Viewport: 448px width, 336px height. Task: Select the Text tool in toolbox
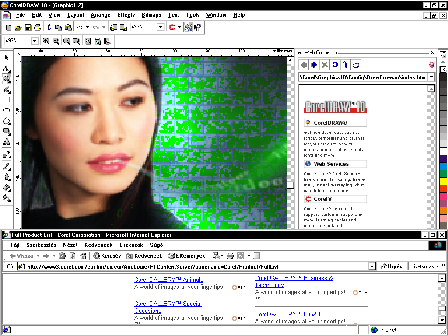tap(7, 142)
